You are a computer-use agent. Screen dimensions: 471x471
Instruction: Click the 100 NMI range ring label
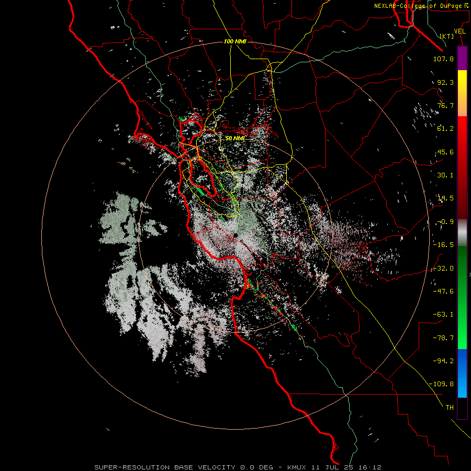(x=235, y=41)
